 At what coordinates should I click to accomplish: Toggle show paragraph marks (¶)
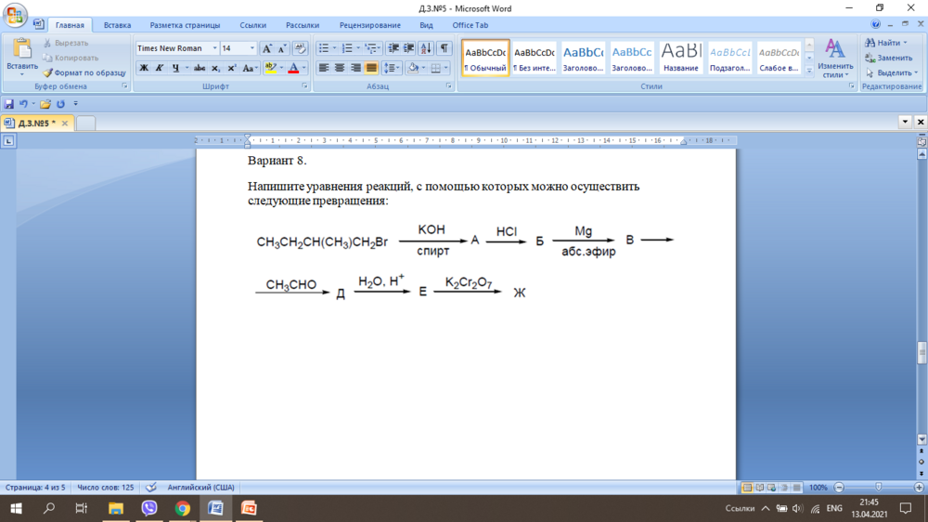[x=445, y=48]
